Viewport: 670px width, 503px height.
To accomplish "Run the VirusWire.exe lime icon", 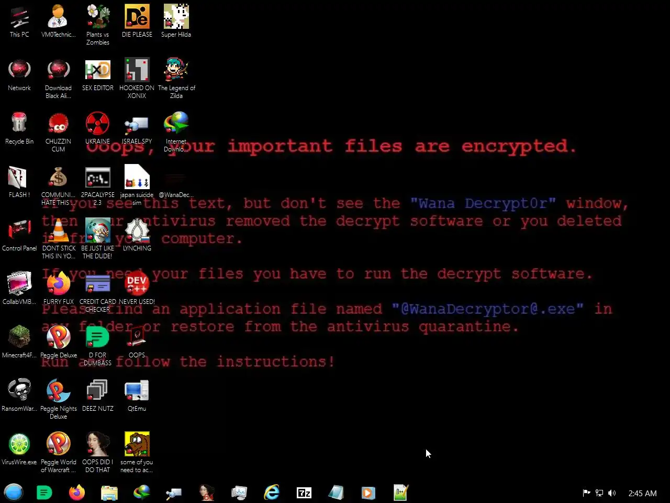I will click(19, 449).
